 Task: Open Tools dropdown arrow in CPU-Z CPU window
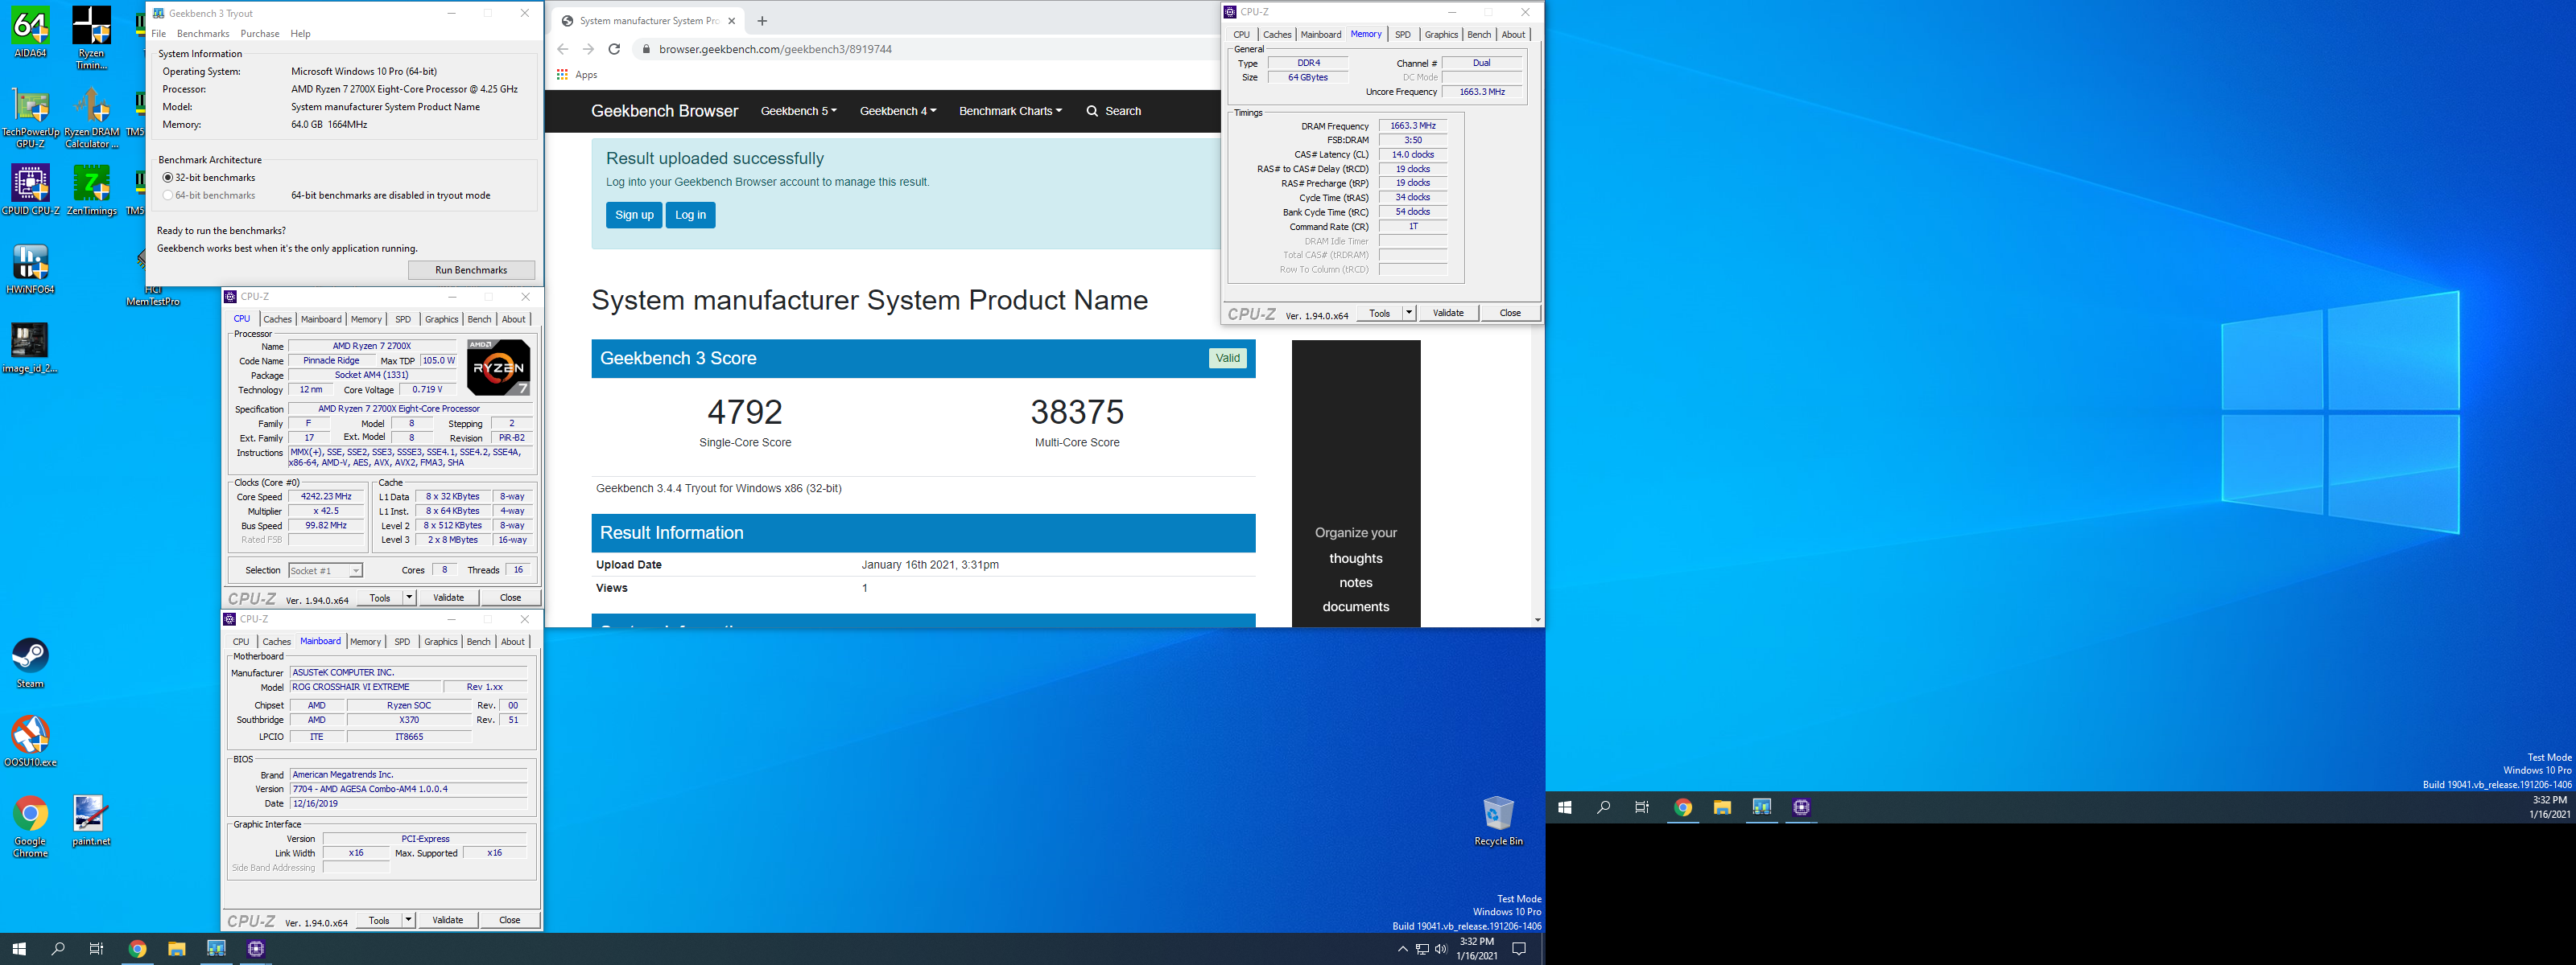coord(409,597)
